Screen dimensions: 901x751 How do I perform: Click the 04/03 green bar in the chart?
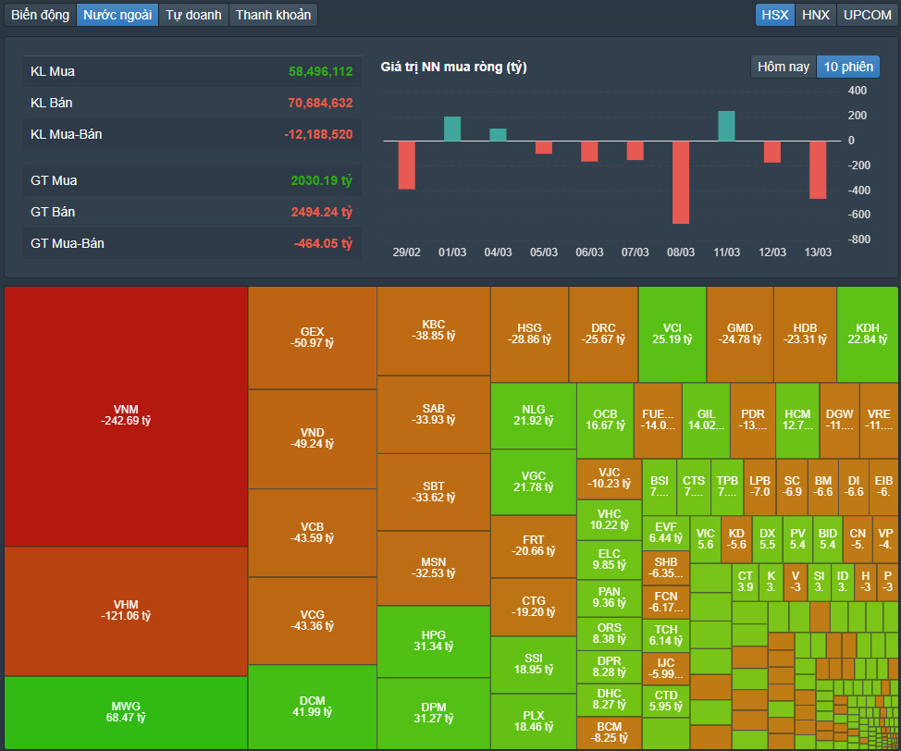pyautogui.click(x=498, y=134)
